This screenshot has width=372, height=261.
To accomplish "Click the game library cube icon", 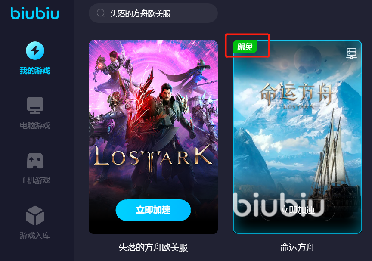I will coord(35,215).
